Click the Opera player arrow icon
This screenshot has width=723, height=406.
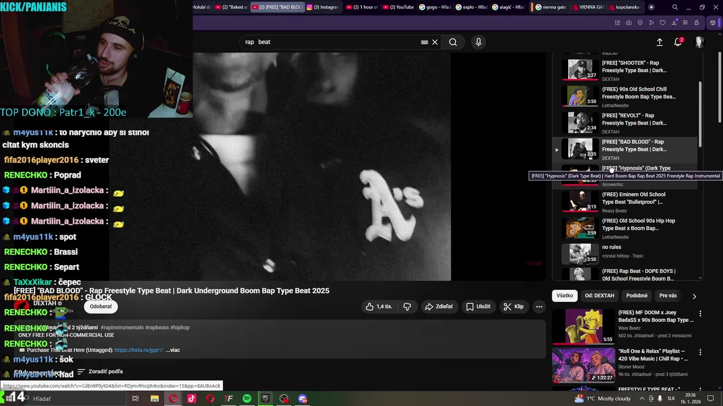coord(651,23)
